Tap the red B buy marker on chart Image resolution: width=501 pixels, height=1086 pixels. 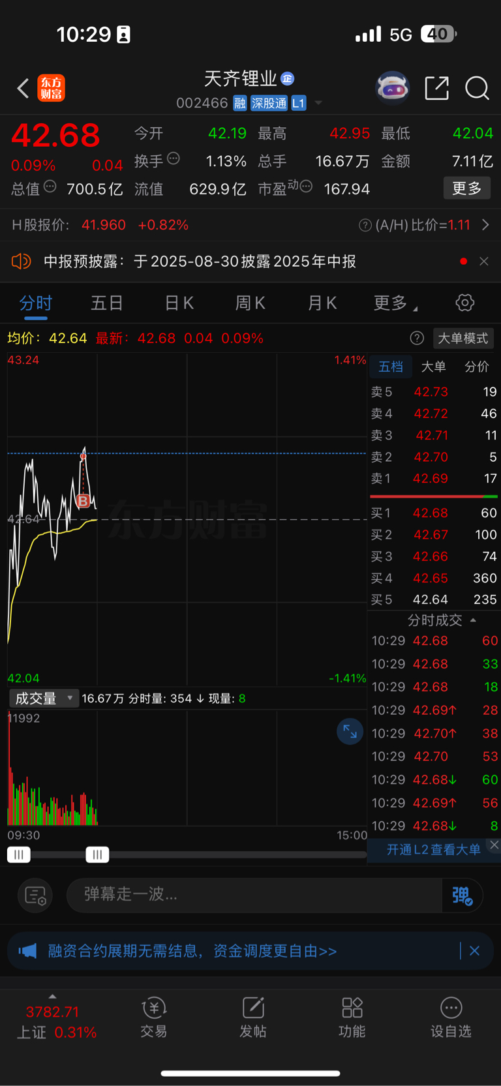pos(83,501)
